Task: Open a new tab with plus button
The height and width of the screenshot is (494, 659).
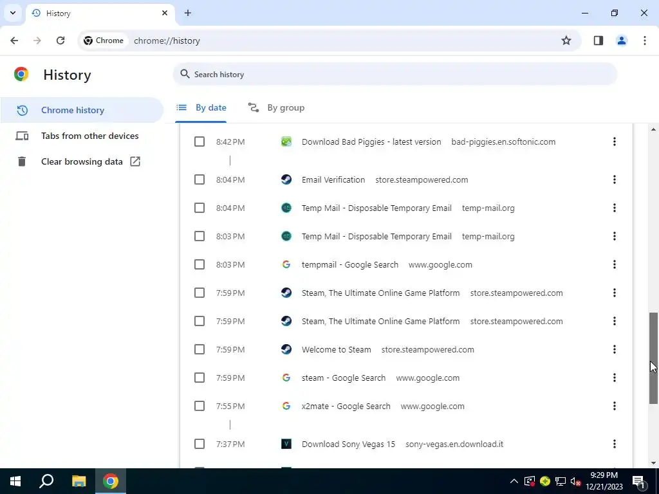Action: [x=188, y=13]
